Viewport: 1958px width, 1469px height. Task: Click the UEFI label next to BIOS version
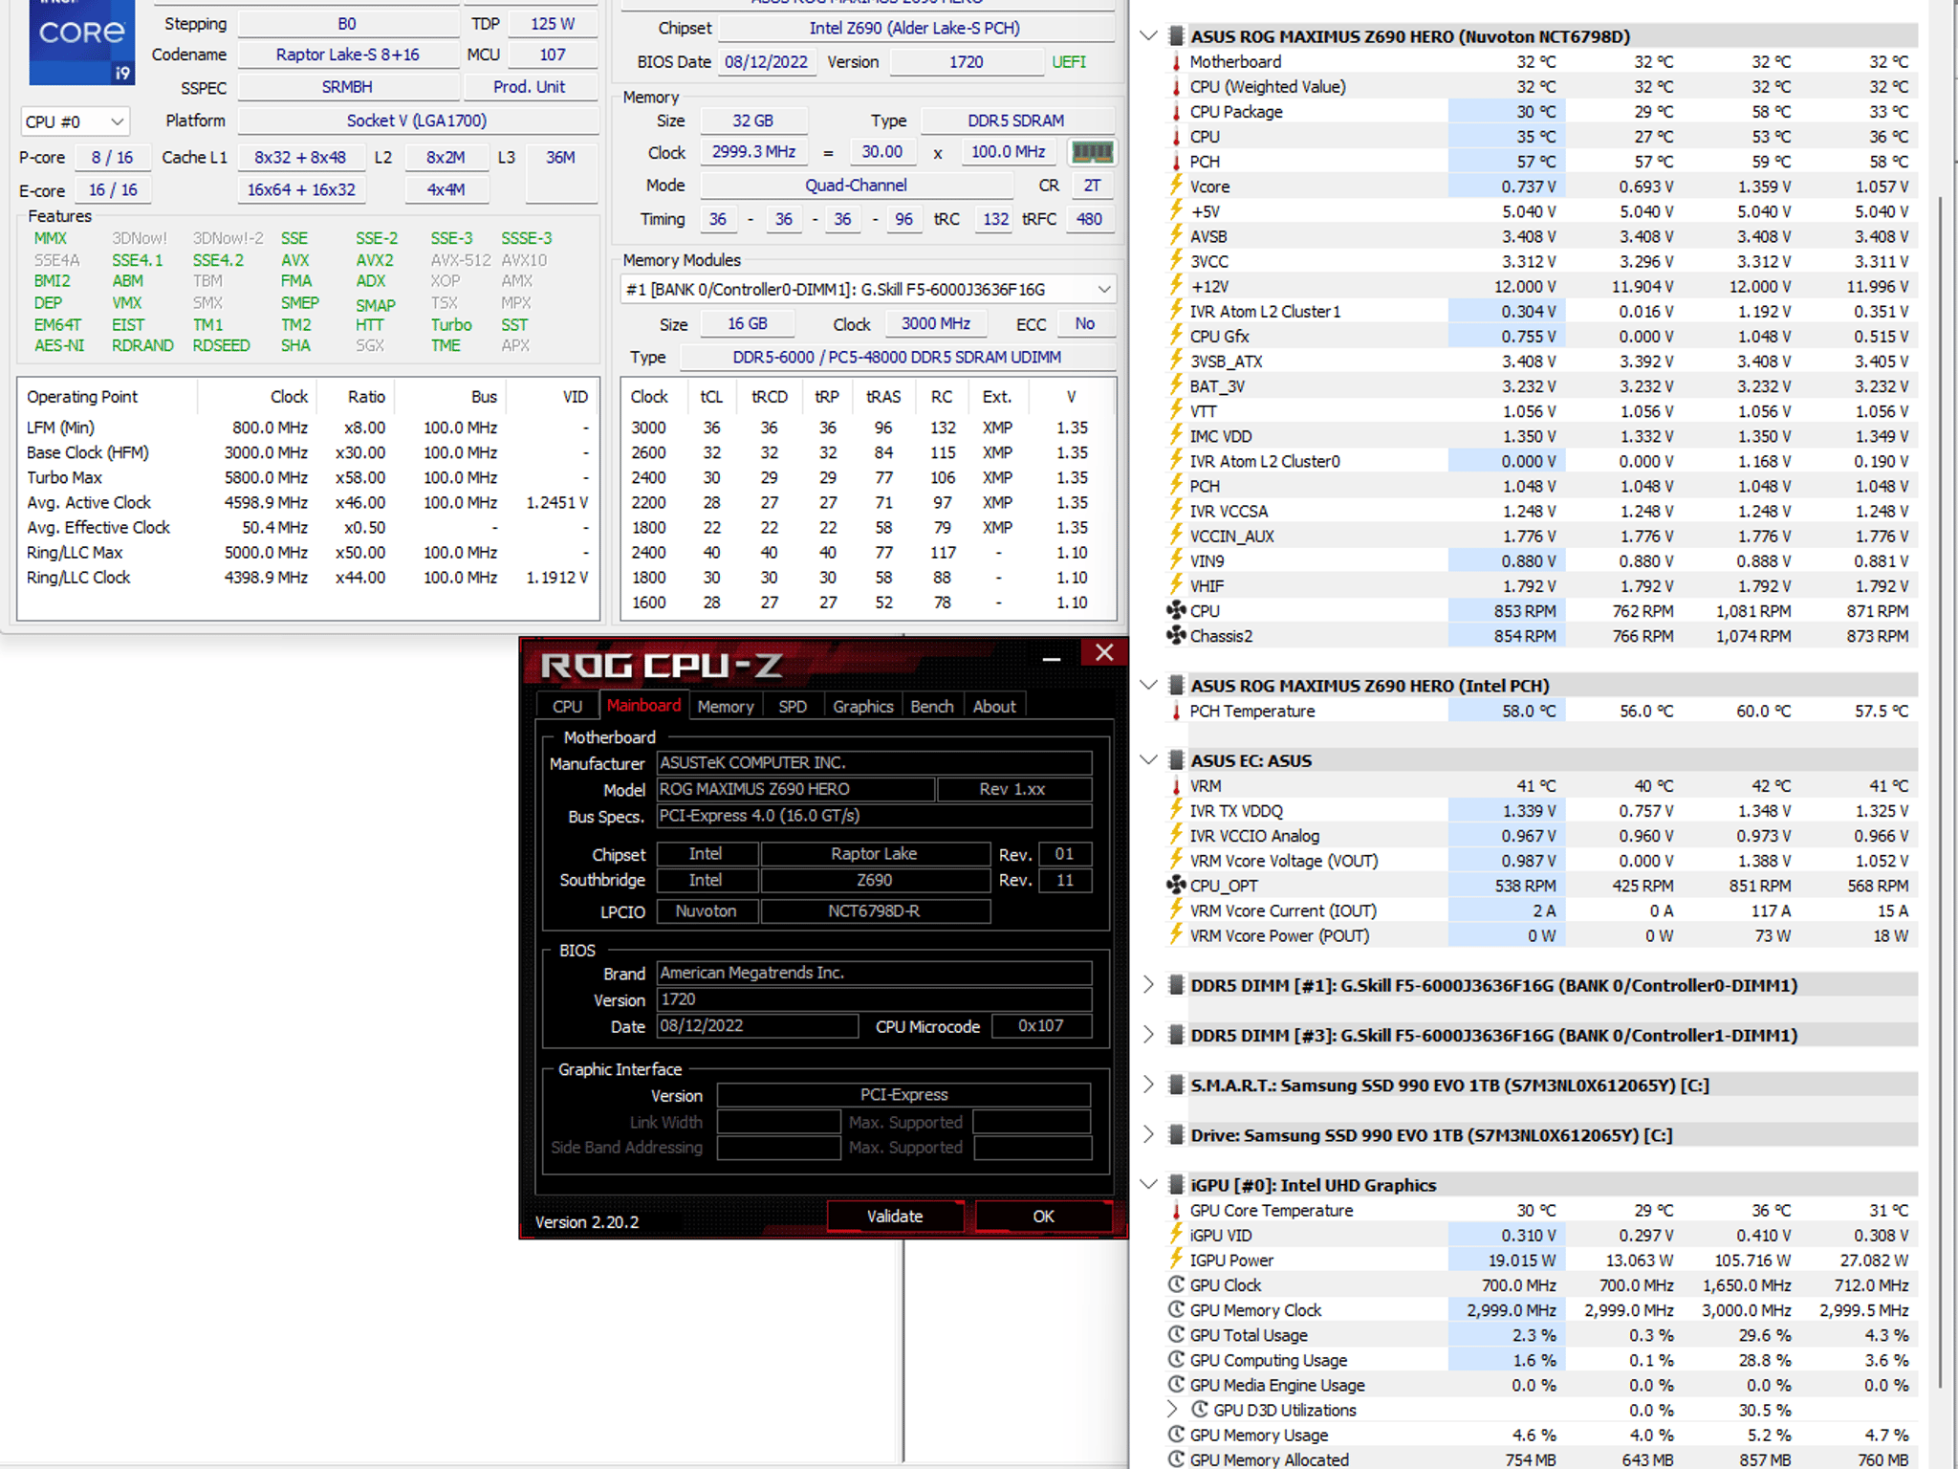1069,62
